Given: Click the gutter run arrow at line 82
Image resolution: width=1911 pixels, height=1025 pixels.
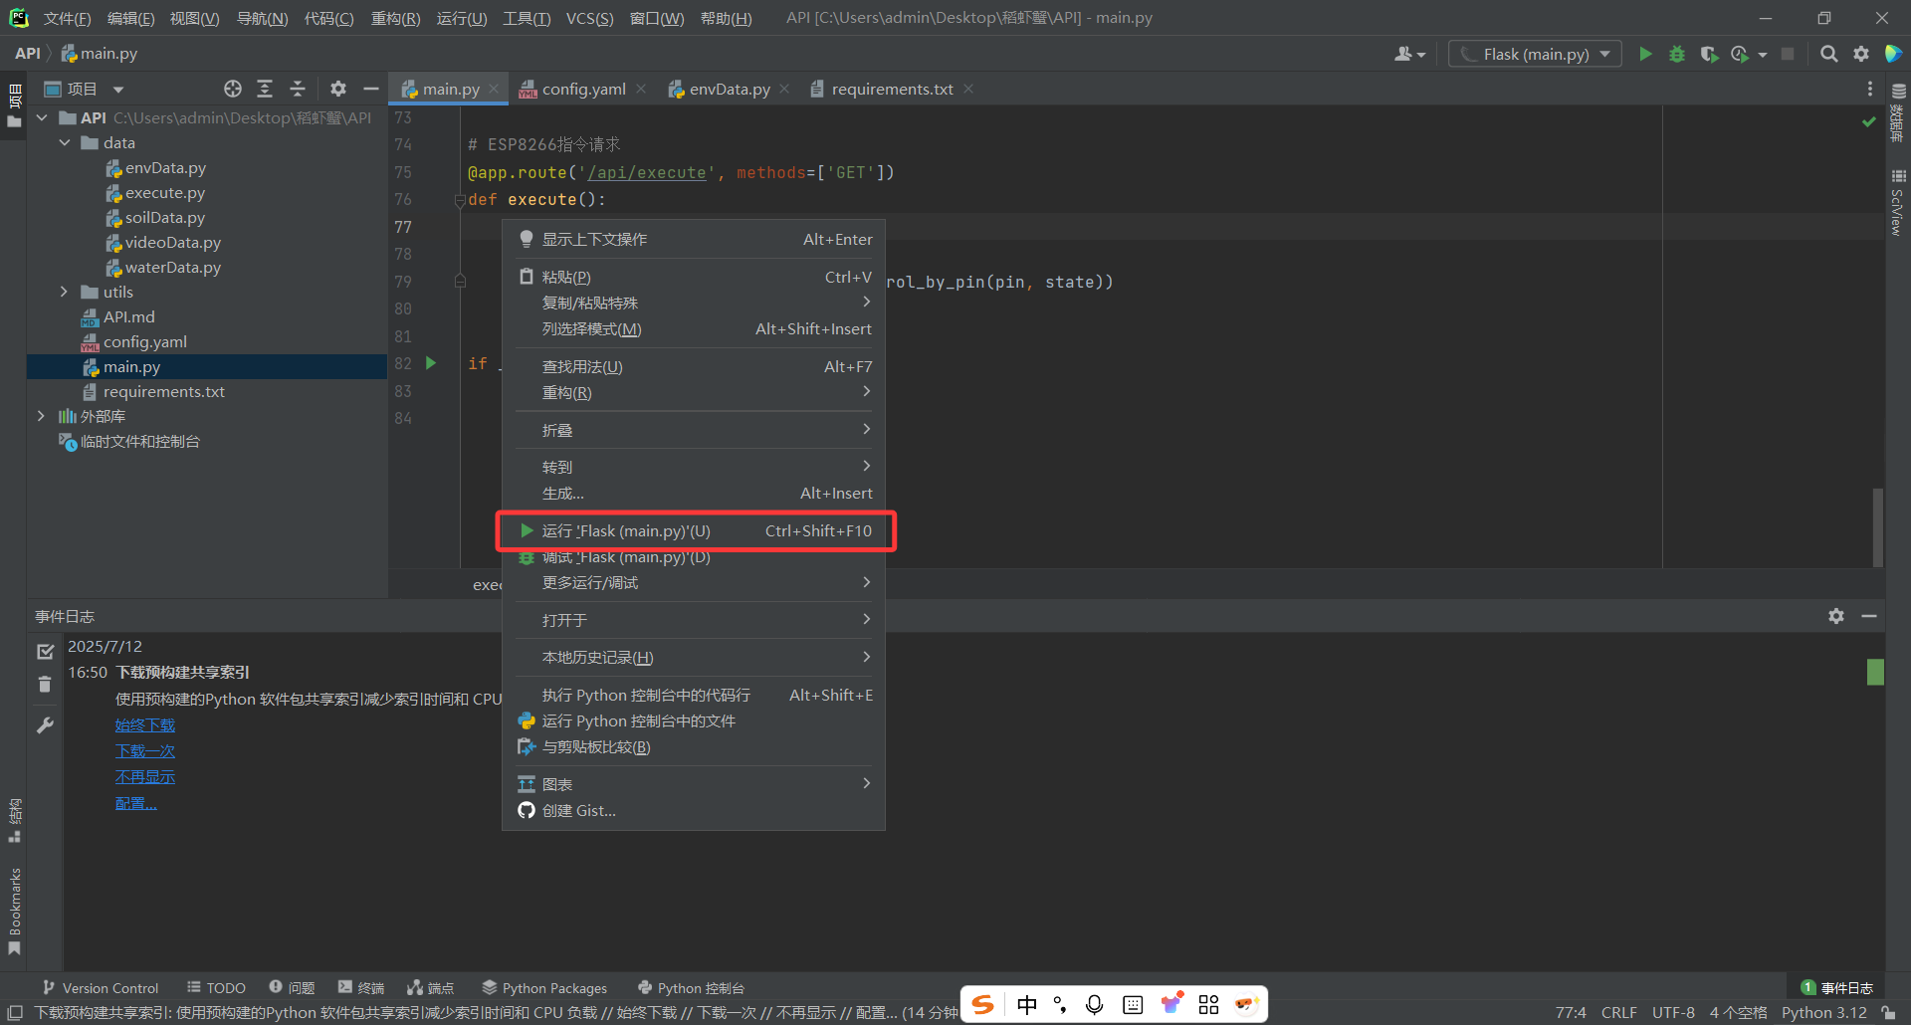Looking at the screenshot, I should tap(431, 363).
